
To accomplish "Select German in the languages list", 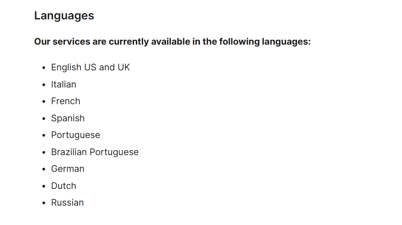I will (68, 169).
